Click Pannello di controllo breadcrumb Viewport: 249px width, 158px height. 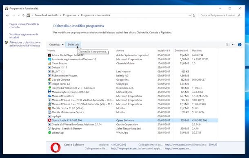[x=47, y=15]
